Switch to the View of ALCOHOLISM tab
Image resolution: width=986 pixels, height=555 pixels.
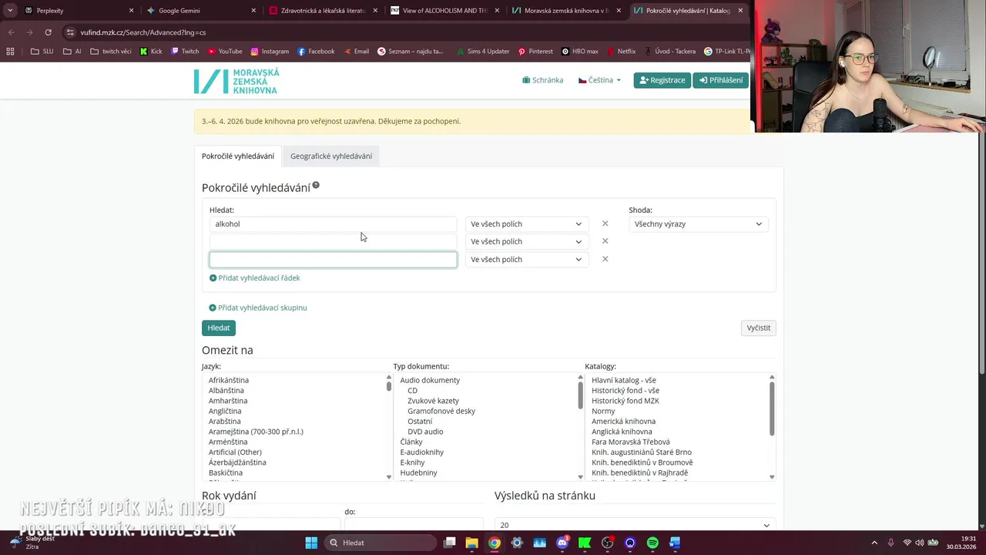point(444,11)
